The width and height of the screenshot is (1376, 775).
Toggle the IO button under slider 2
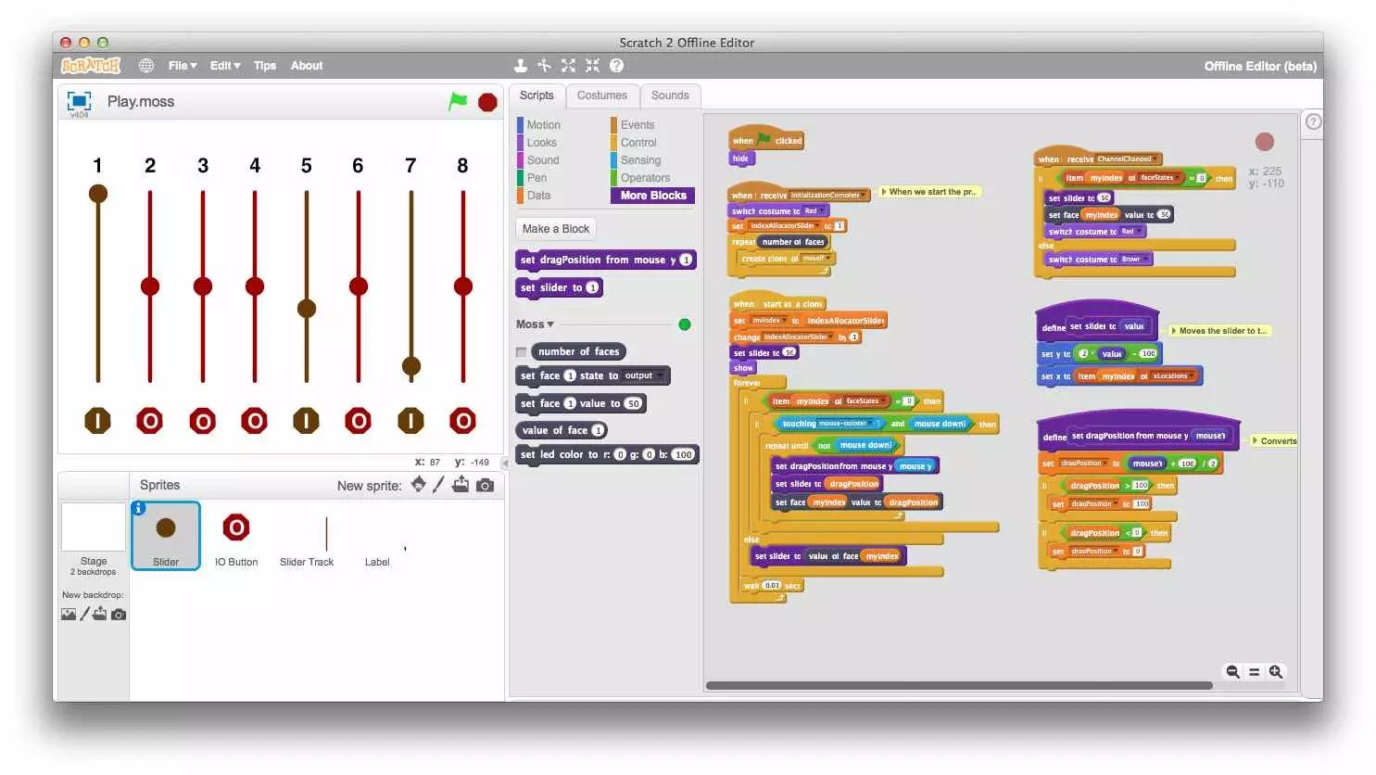(149, 421)
